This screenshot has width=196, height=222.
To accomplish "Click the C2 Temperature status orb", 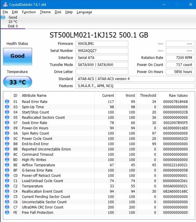I will pyautogui.click(x=7, y=186).
